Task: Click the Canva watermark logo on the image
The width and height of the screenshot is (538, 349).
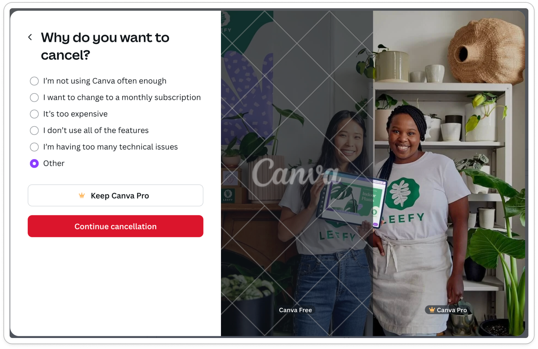Action: [x=296, y=173]
